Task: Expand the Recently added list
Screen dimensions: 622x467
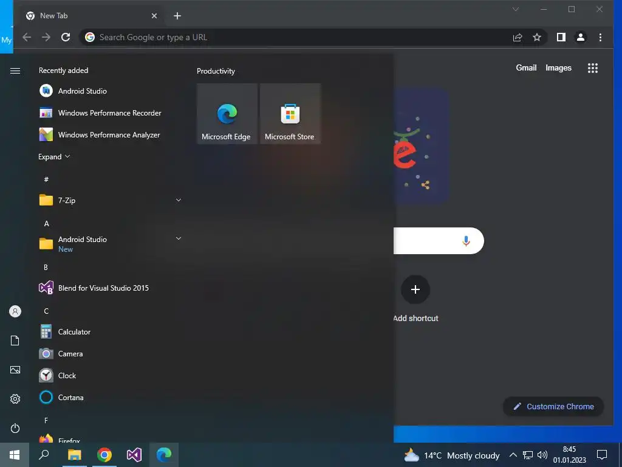Action: coord(54,156)
